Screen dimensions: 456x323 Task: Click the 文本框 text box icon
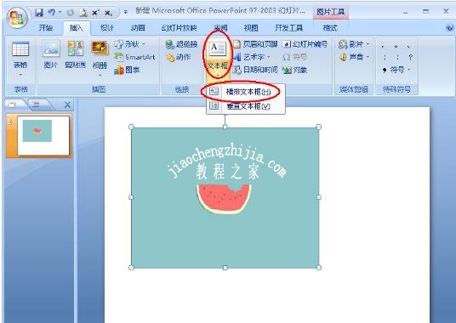click(217, 48)
